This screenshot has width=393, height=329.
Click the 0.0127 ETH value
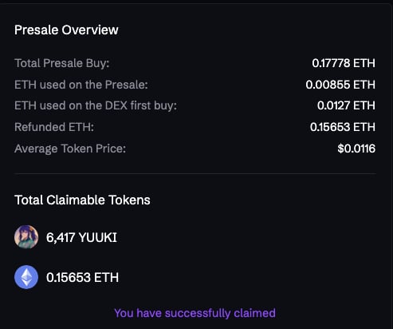click(346, 105)
